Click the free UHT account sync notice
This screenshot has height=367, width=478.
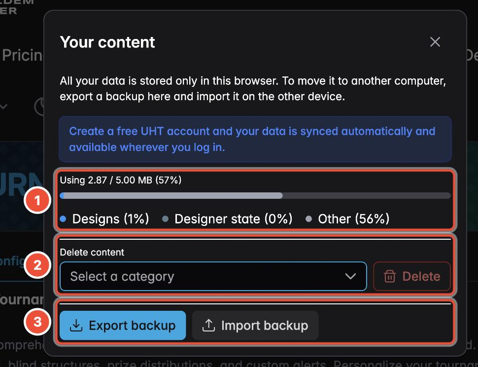(x=255, y=139)
